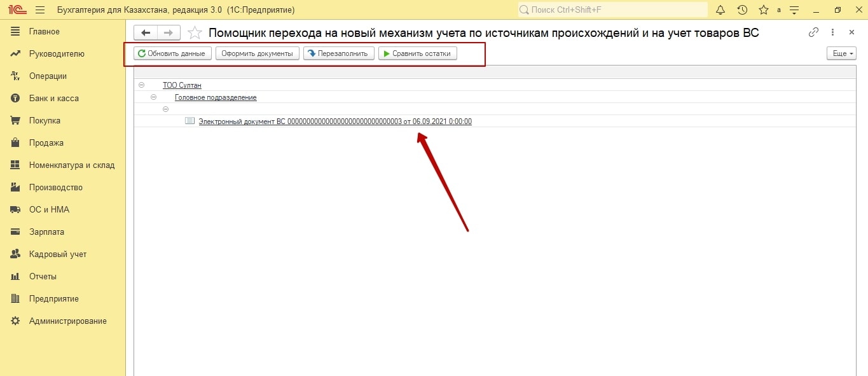Click the Перезаполнить button
Screen dimensions: 868x376
338,53
